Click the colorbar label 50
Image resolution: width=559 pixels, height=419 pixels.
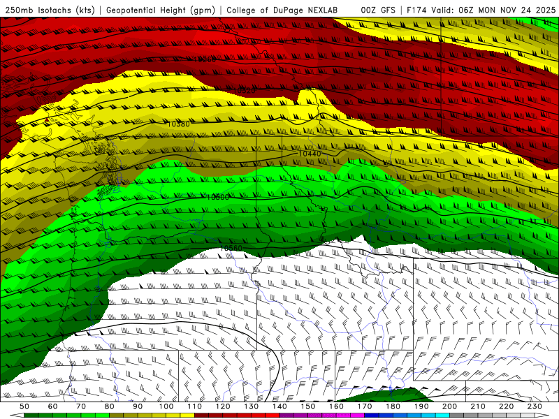click(x=24, y=406)
